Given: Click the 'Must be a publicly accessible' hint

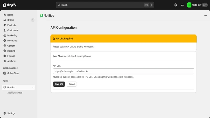Looking at the screenshot, I should click(93, 77).
